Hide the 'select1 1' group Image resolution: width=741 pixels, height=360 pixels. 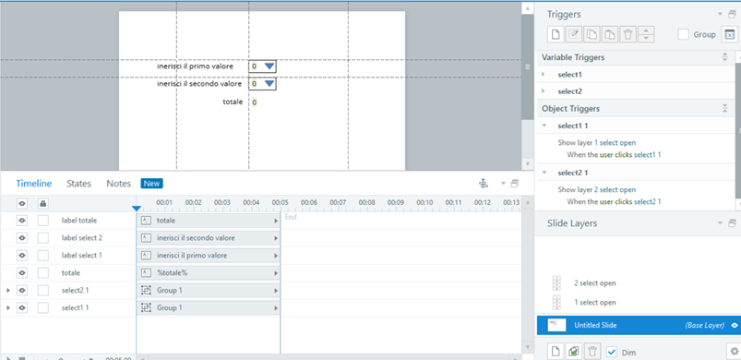point(22,308)
